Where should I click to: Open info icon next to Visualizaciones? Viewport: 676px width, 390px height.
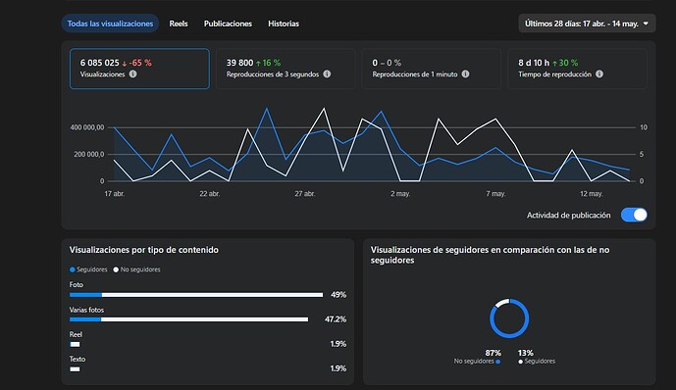coord(132,74)
